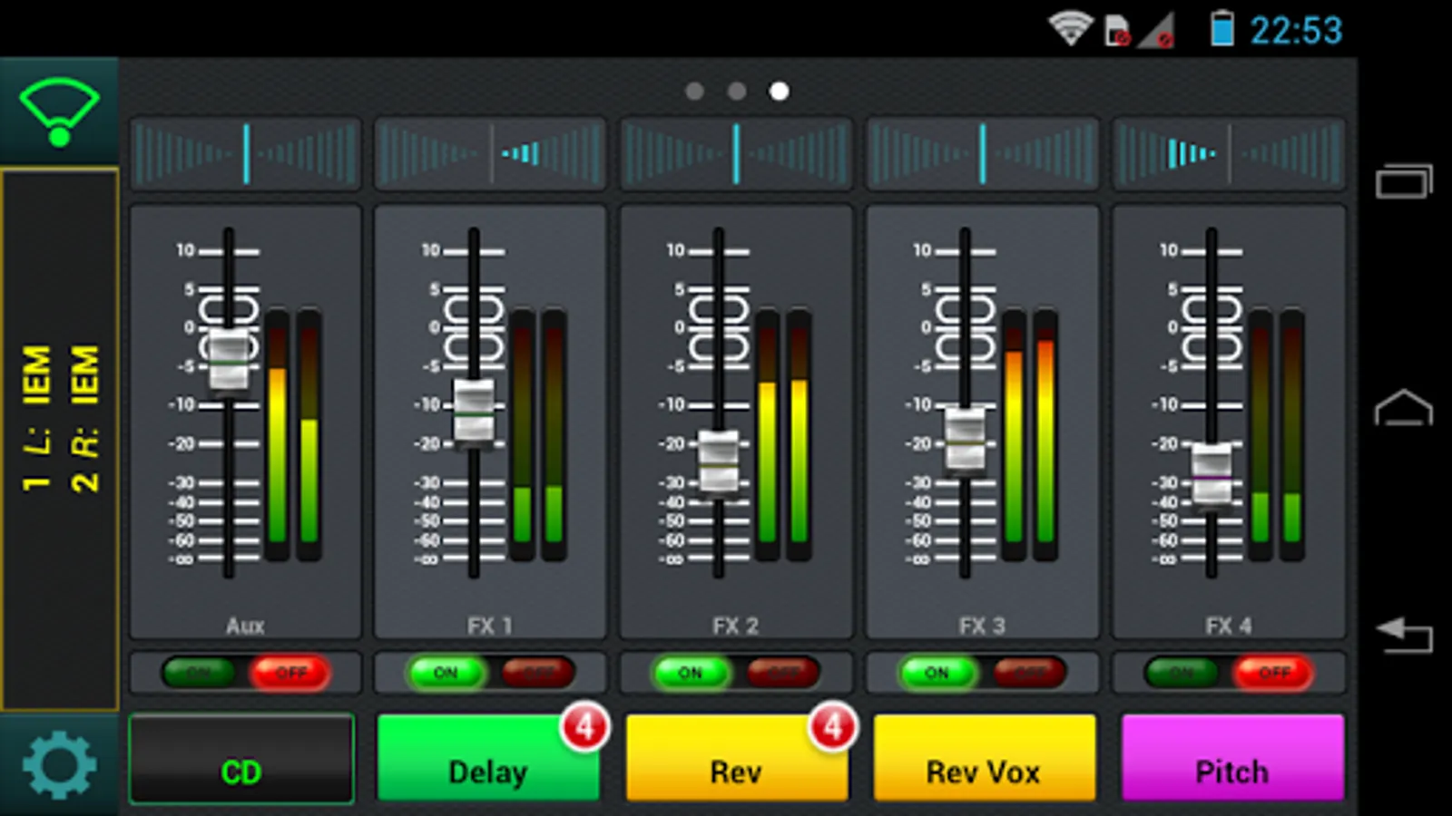Screen dimensions: 1452x816
Task: Click the FX 1 fader knob
Action: [x=474, y=413]
